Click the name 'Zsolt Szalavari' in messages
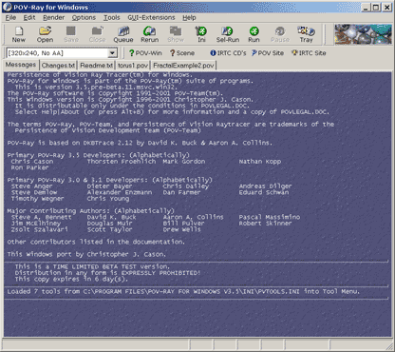 (x=39, y=229)
